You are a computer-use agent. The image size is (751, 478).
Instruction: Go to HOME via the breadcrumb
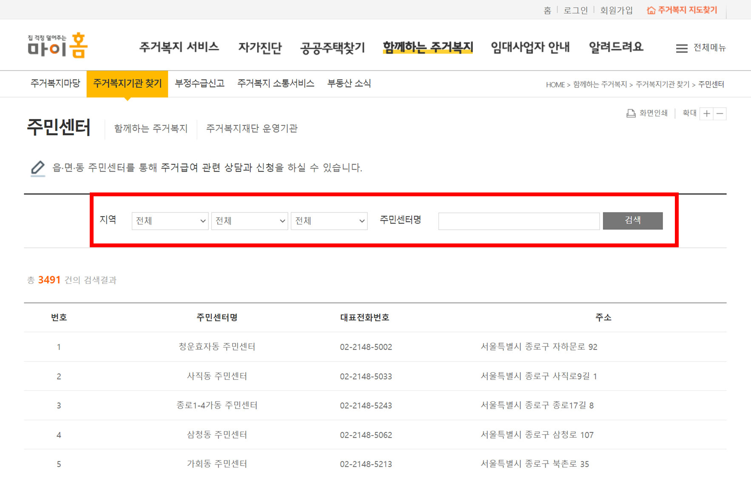click(x=555, y=84)
